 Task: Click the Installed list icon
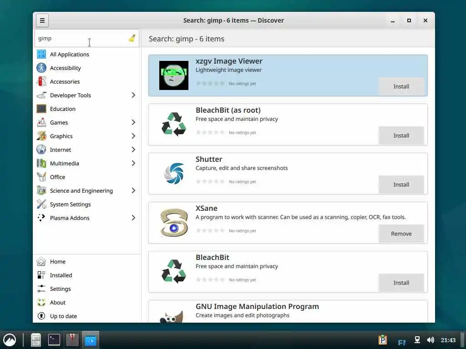point(41,275)
